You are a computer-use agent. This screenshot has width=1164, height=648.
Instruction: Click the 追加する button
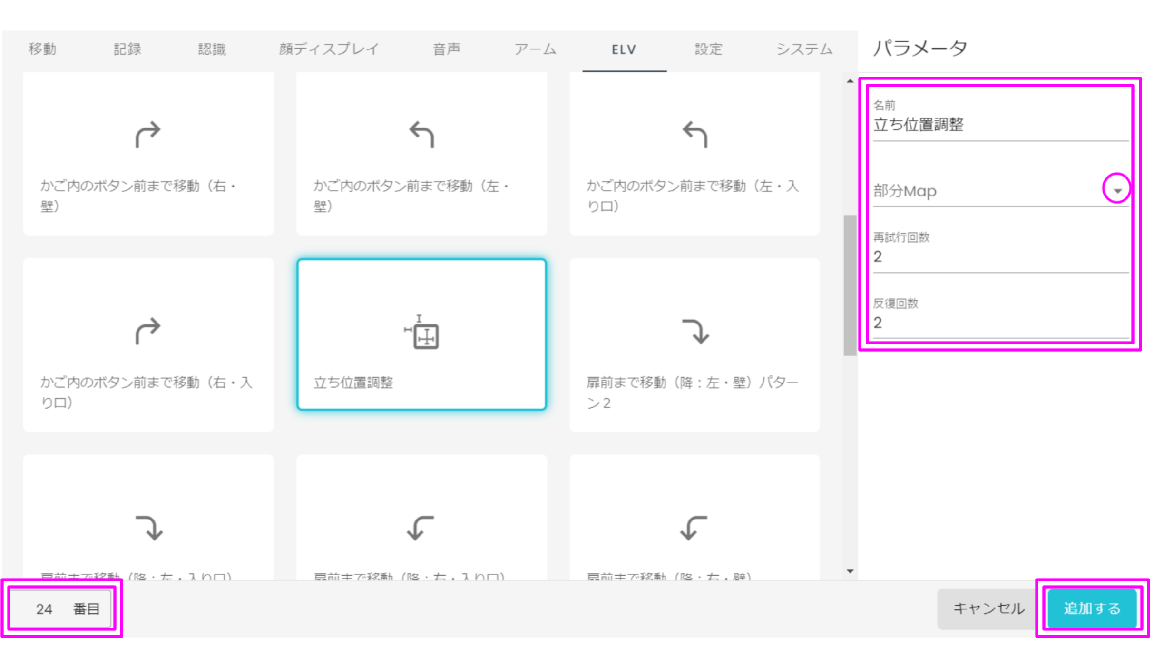point(1091,608)
